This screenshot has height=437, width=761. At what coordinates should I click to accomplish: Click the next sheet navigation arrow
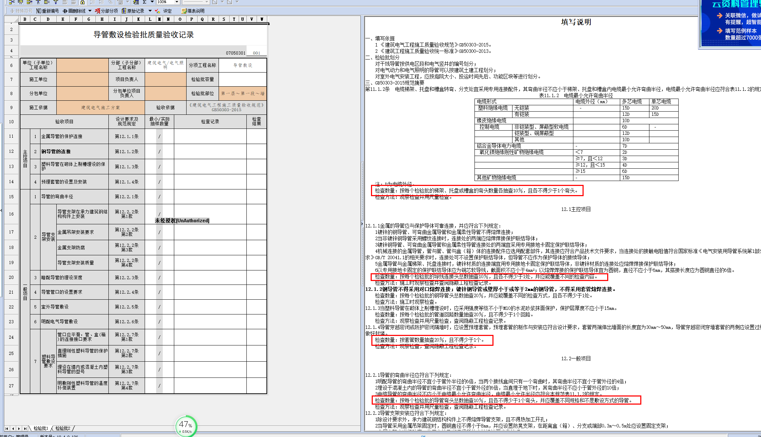[x=19, y=429]
